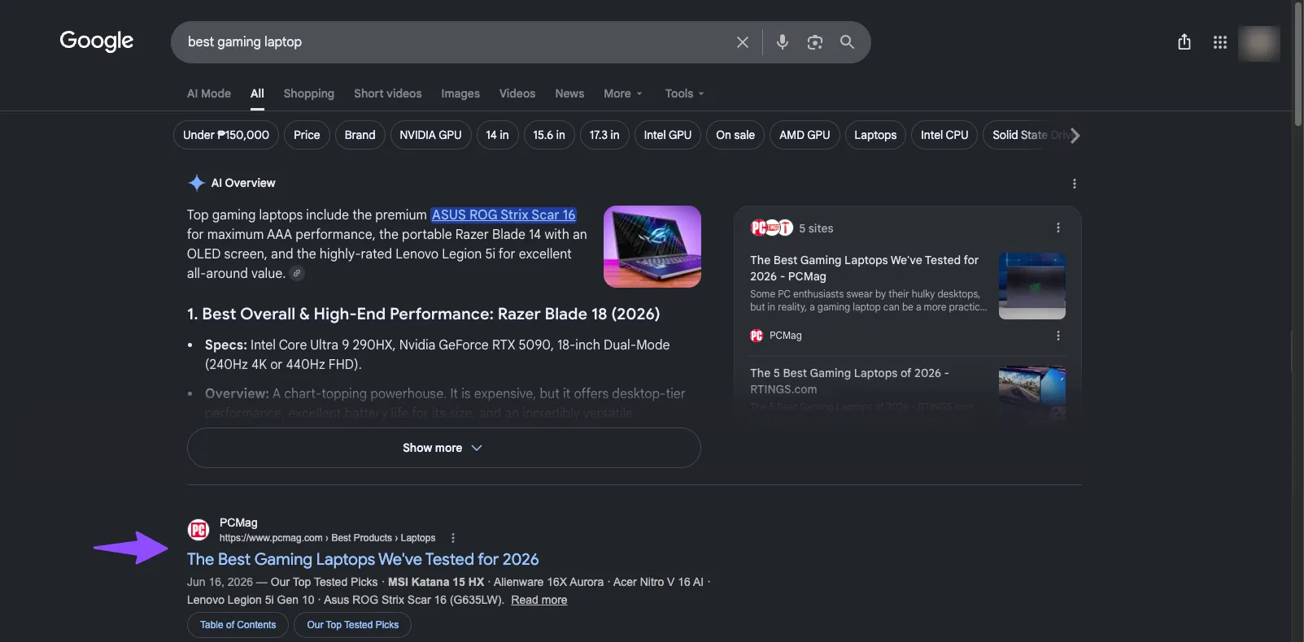Expand AI Overview with Show more
The width and height of the screenshot is (1304, 642).
tap(443, 448)
